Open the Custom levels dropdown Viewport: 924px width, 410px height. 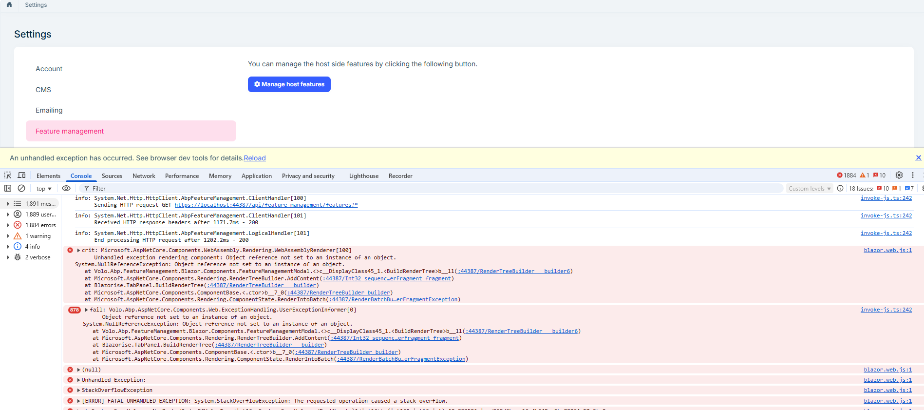click(810, 189)
